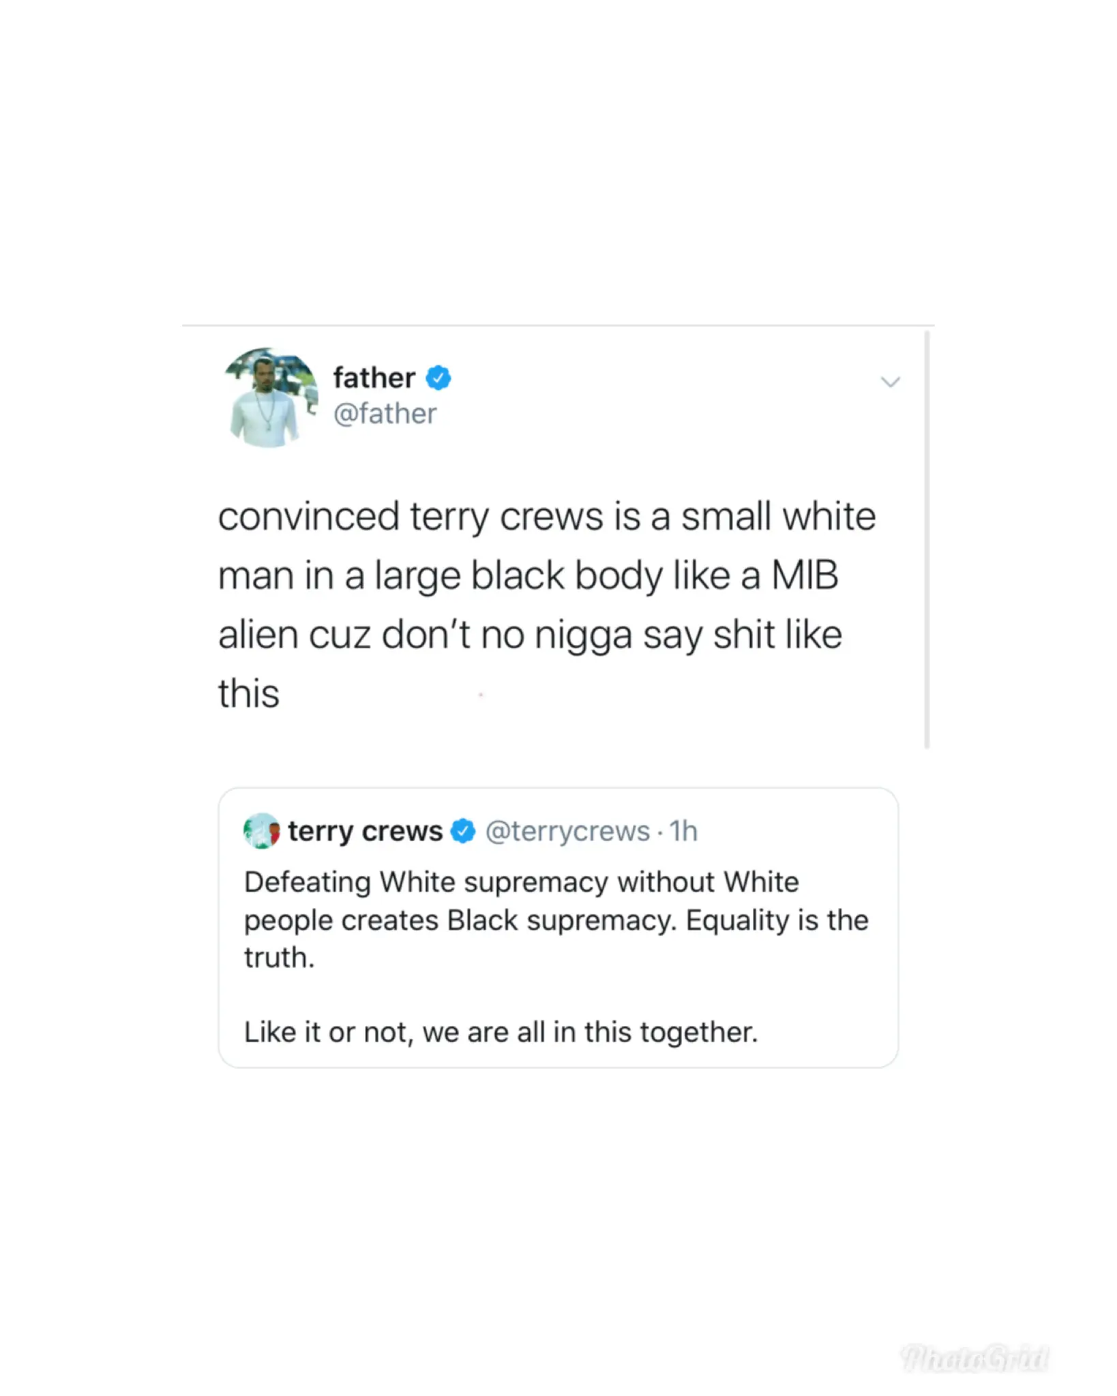Open the quoted terry crews tweet card
1117x1396 pixels.
[558, 928]
